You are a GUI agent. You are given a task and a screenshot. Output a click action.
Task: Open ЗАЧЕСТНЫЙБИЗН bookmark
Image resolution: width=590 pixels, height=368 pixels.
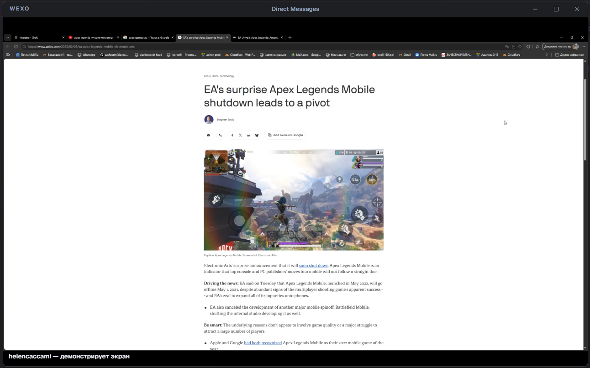456,55
